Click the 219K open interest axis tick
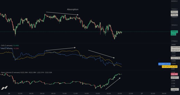 tap(173, 83)
